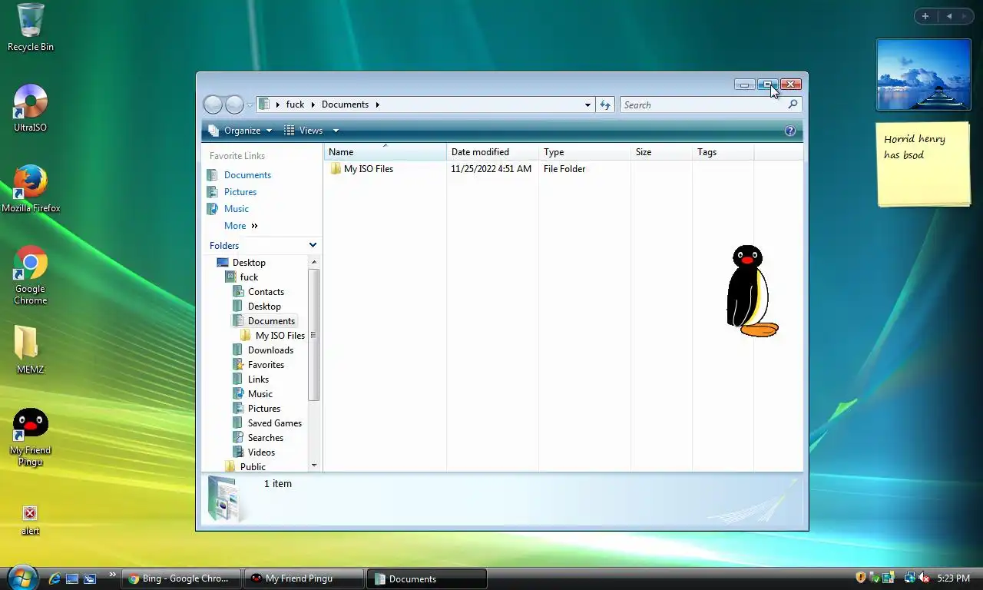Screen dimensions: 983x590
Task: Click the folder tree scrollbar down arrow
Action: click(313, 466)
